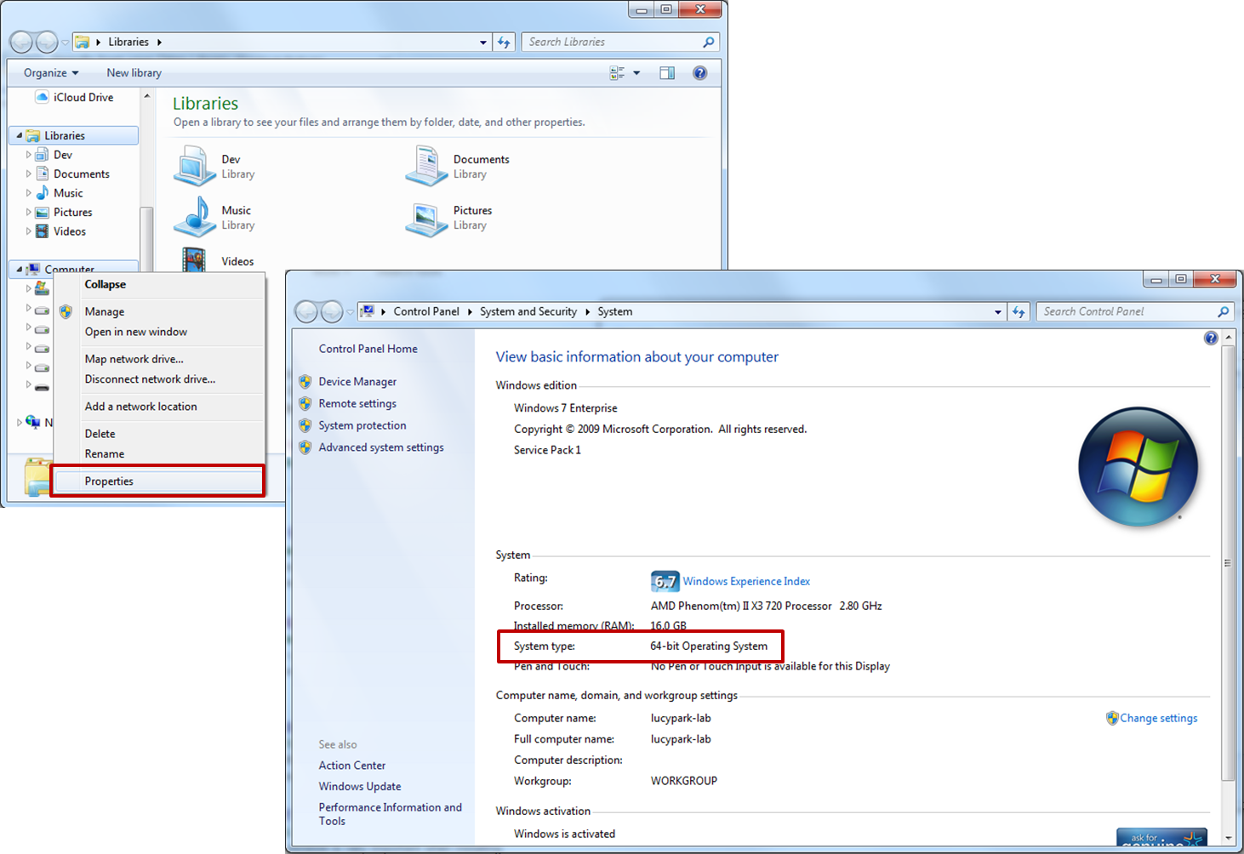Image resolution: width=1244 pixels, height=854 pixels.
Task: Click Control Panel breadcrumb segment
Action: [x=426, y=311]
